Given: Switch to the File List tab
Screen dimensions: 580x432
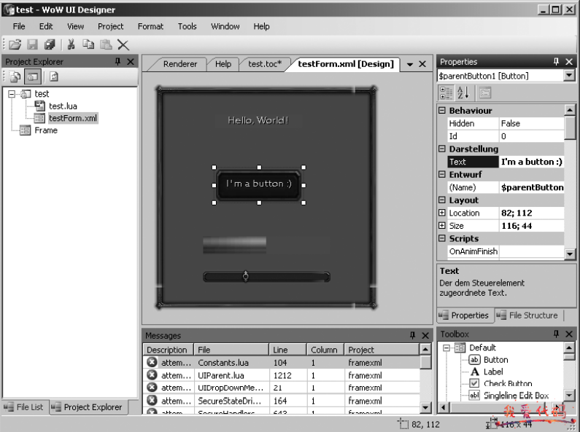Looking at the screenshot, I should coord(25,407).
